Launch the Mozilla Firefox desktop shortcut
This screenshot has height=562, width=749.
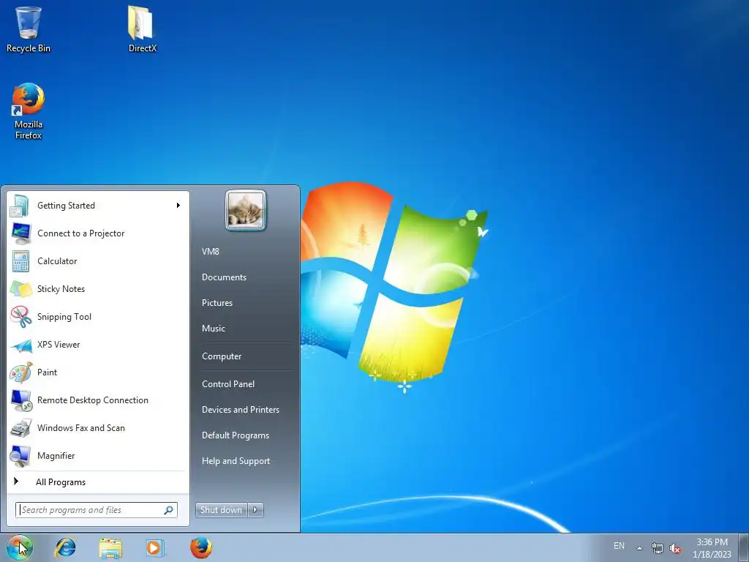point(29,111)
